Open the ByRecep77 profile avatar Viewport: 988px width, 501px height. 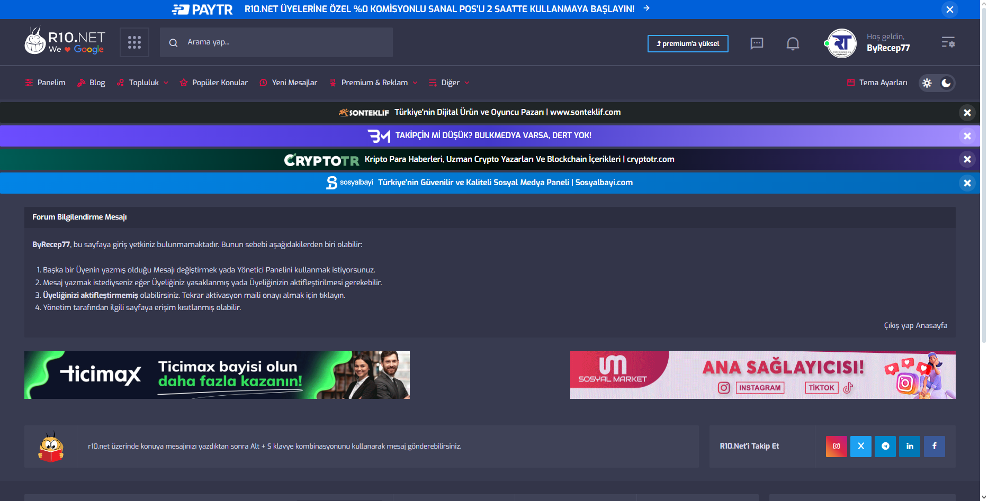coord(841,43)
